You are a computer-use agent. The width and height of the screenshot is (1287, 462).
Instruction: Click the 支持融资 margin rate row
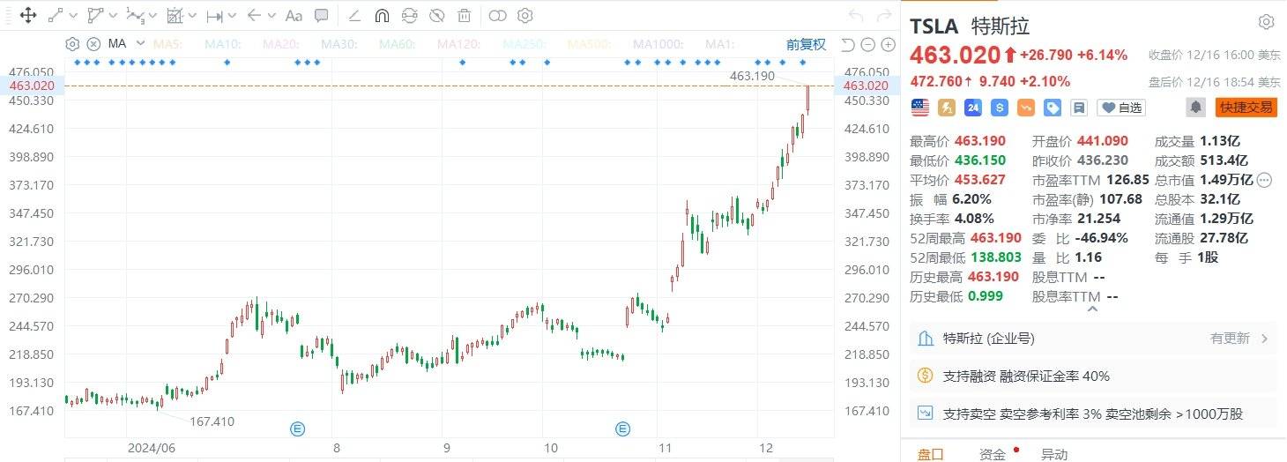[x=1093, y=376]
